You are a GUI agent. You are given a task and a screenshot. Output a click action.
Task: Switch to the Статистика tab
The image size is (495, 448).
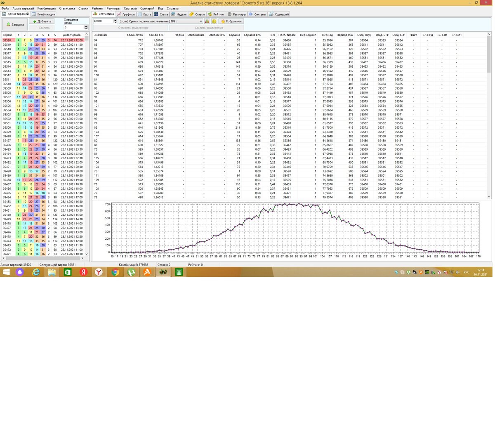tap(104, 14)
